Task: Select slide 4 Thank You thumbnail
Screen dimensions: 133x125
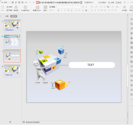Action: [x=12, y=71]
